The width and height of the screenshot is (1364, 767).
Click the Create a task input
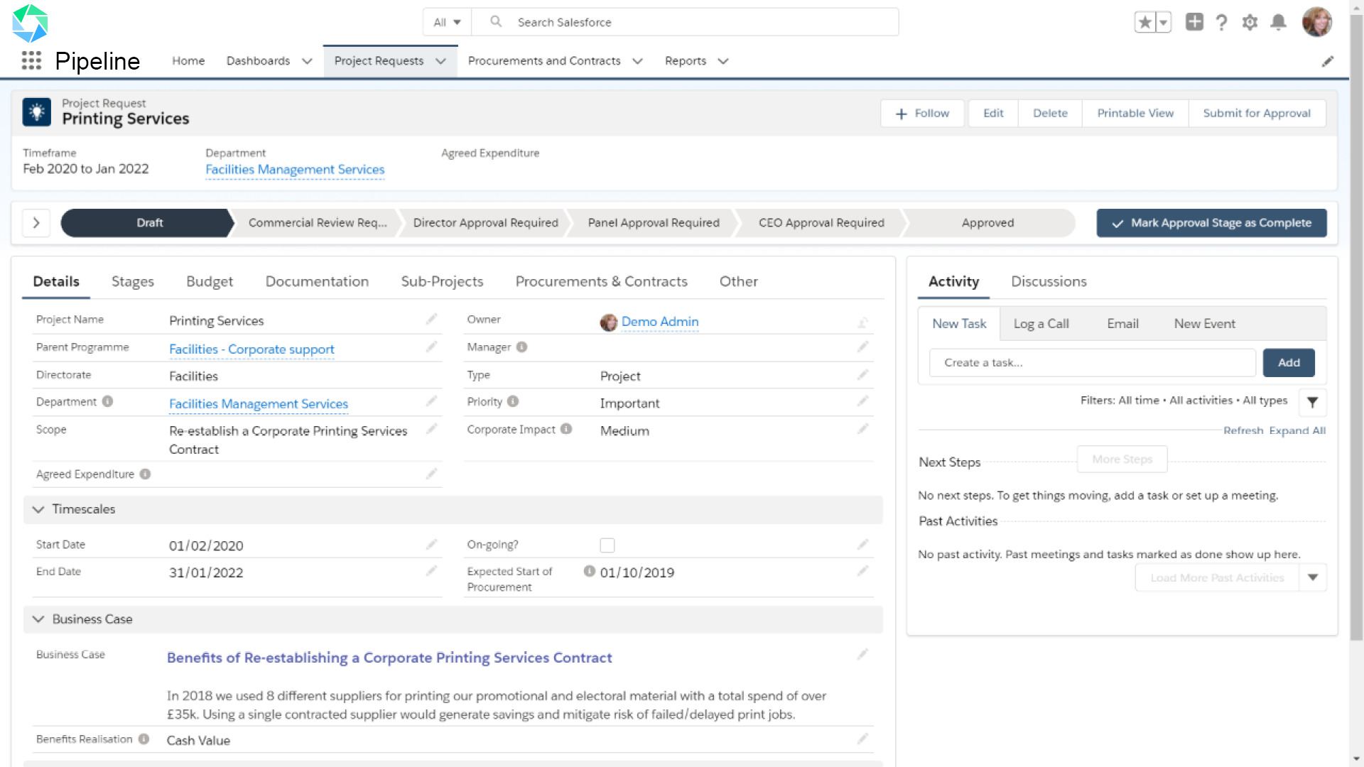pyautogui.click(x=1093, y=363)
